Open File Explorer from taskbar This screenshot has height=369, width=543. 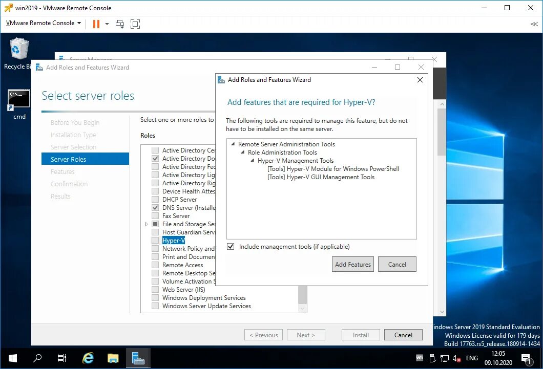(x=113, y=358)
